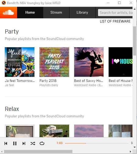Open Relax playlist with grass cover
Screen dimensions: 137x154
pyautogui.click(x=54, y=131)
